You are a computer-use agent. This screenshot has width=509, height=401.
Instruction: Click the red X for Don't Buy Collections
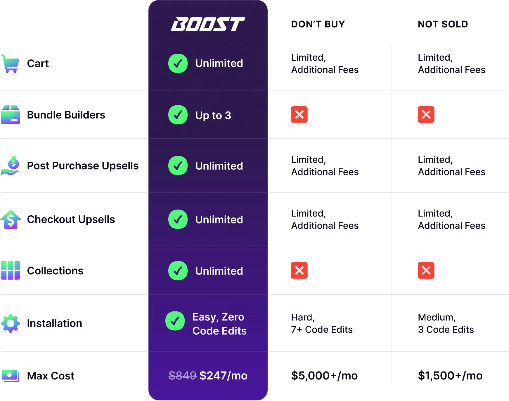click(299, 270)
